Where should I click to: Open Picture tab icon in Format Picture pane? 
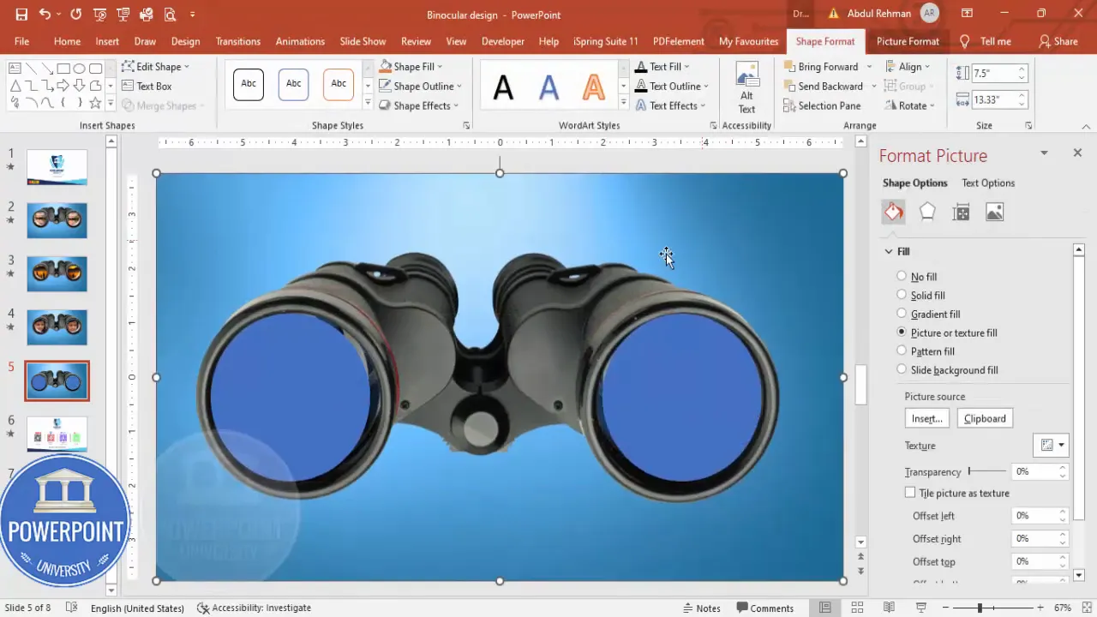994,212
